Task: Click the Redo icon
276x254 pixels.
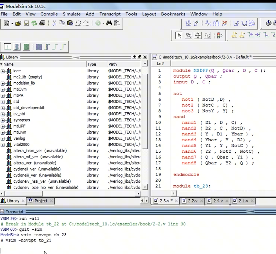Action: coord(86,23)
